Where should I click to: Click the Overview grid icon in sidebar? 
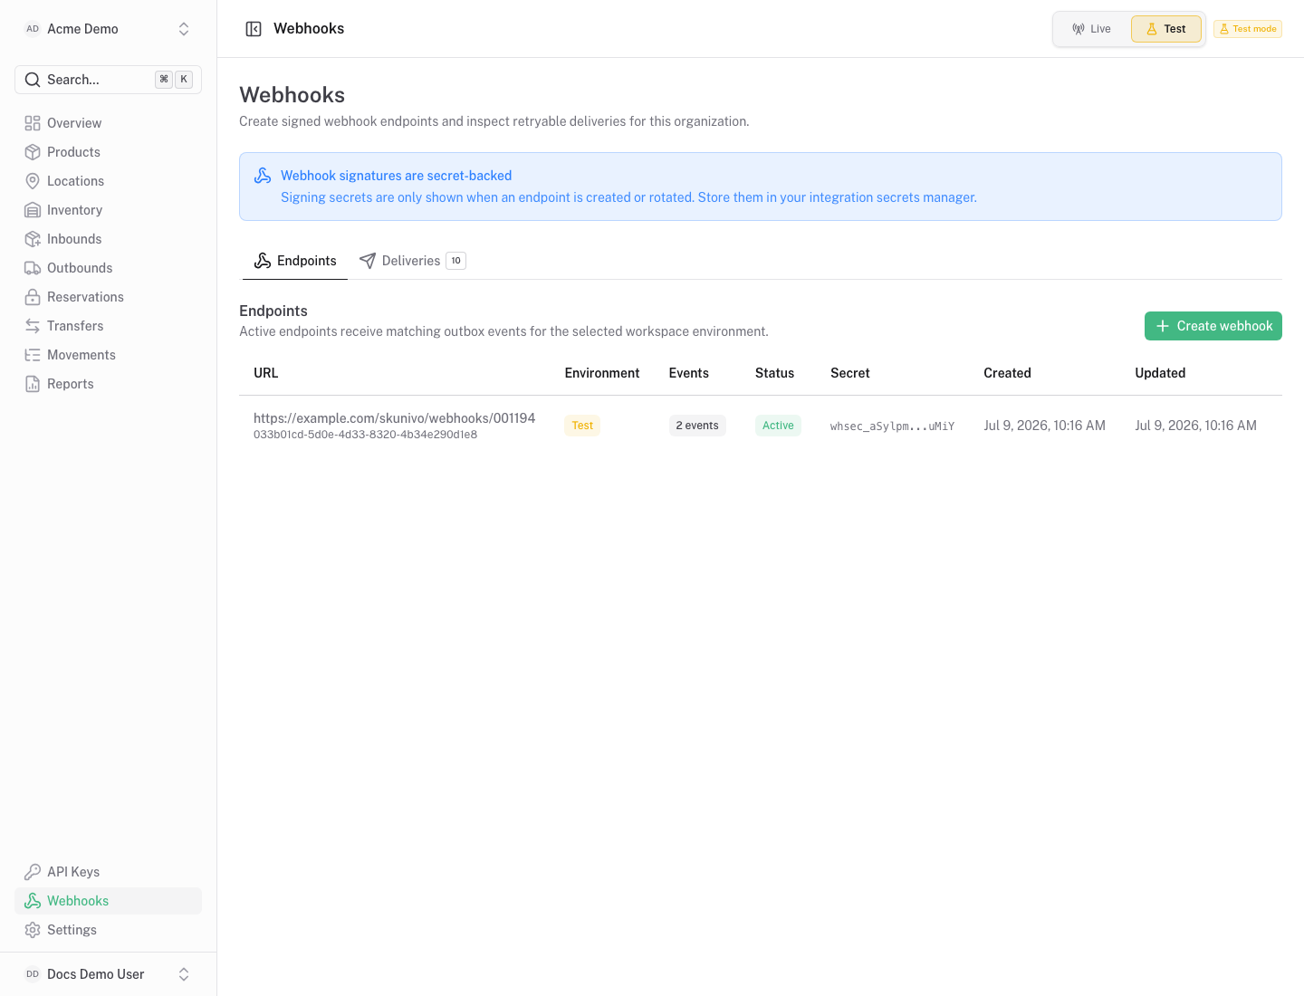[x=33, y=123]
